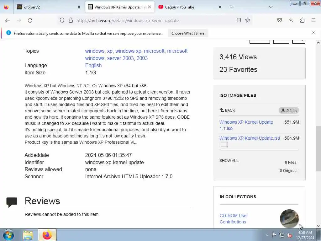Click the CD-ROM collection round thumbnail

pos(289,218)
